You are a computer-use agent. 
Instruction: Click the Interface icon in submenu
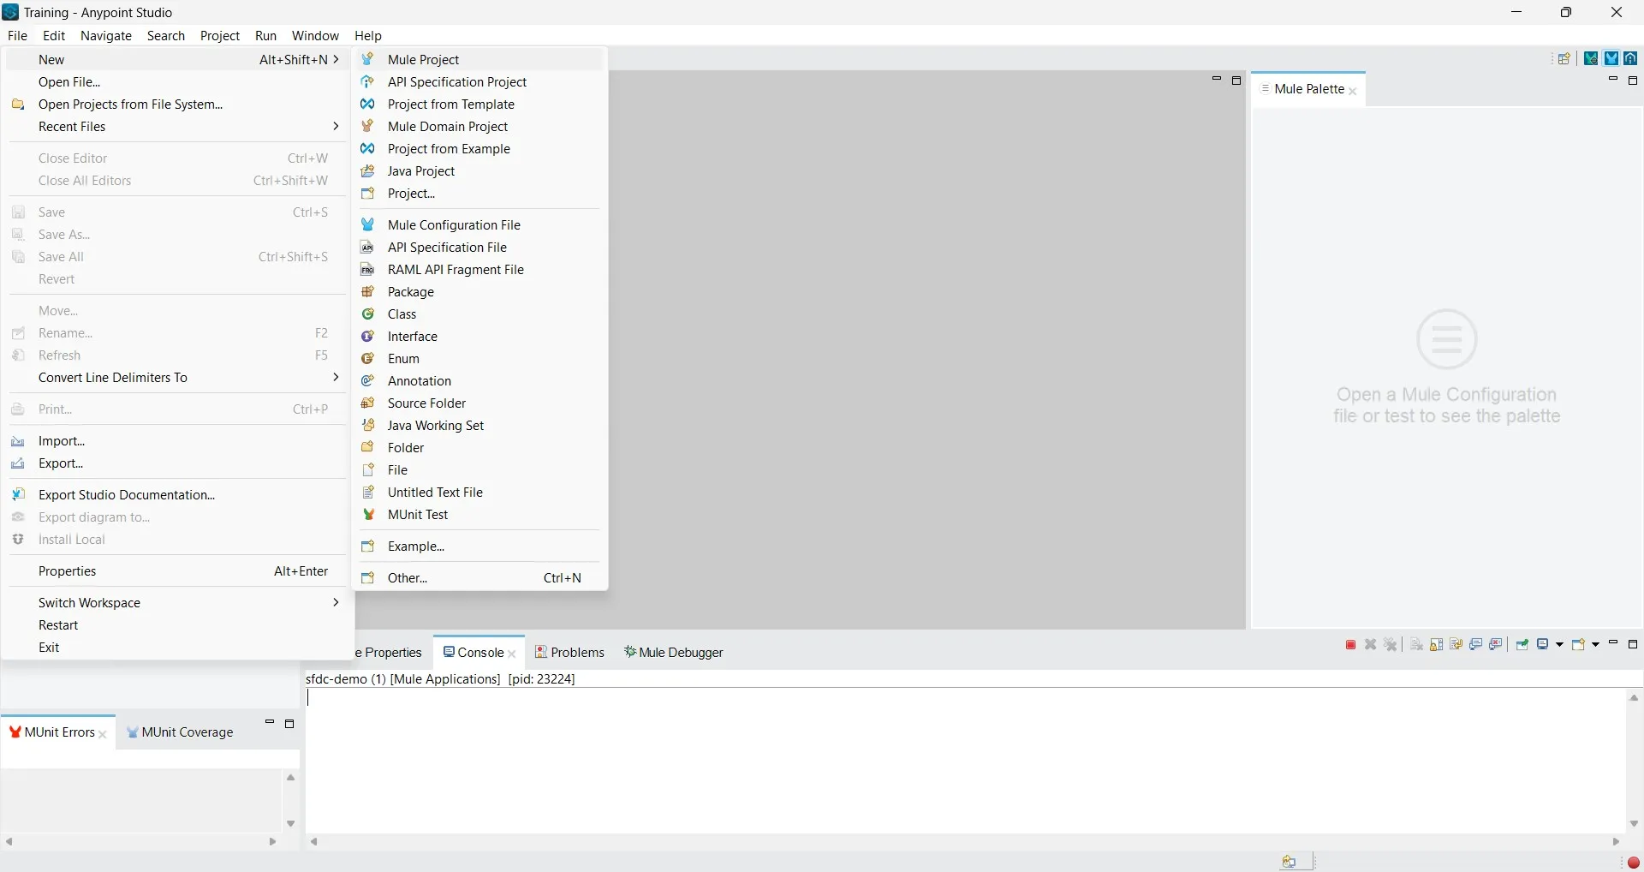[x=368, y=336]
